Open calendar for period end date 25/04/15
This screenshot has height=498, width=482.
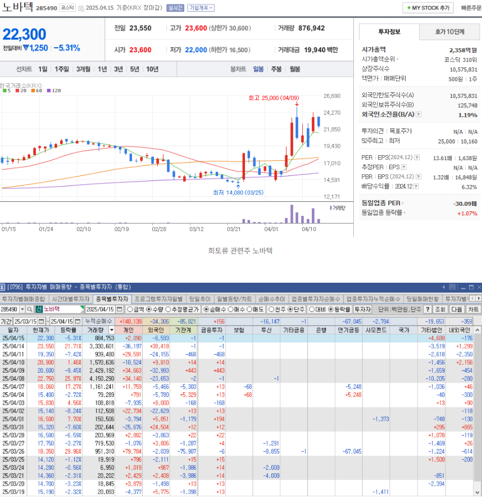[78, 322]
